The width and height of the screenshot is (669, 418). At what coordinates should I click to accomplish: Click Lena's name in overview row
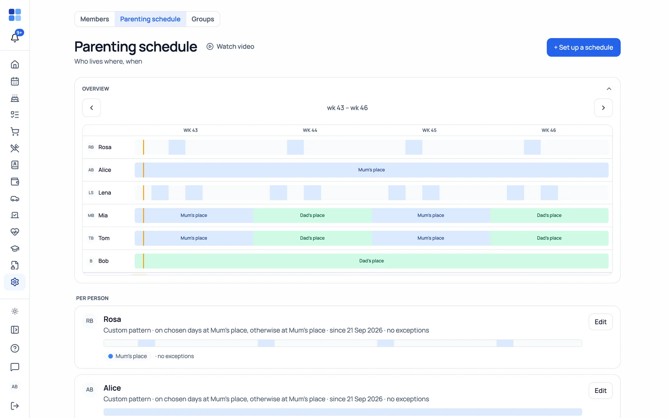tap(104, 193)
